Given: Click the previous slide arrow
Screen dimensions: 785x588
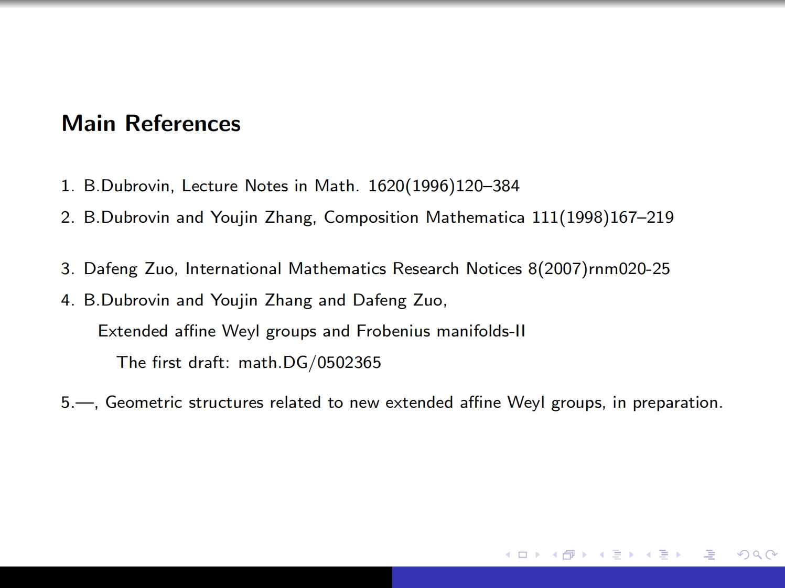Looking at the screenshot, I should point(508,554).
